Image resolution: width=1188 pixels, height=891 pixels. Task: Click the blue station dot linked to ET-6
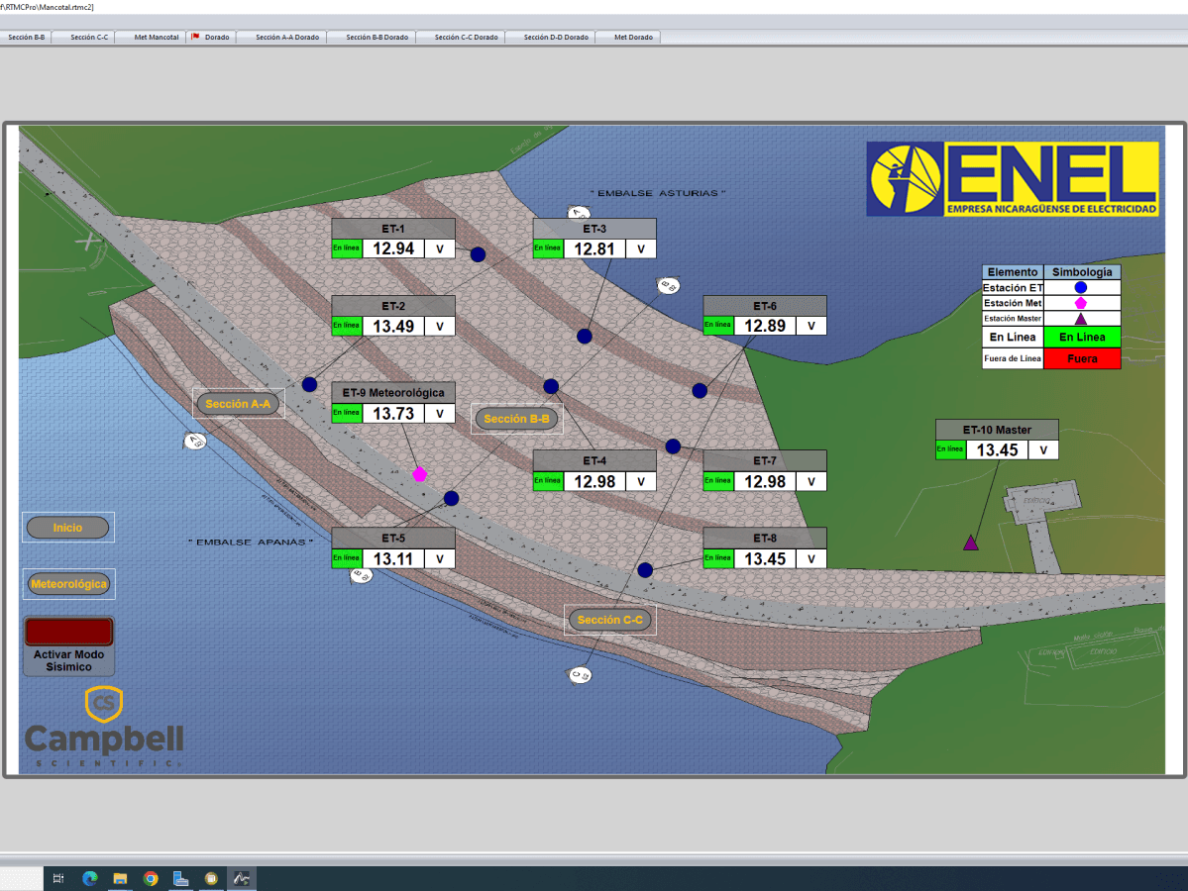tap(700, 391)
